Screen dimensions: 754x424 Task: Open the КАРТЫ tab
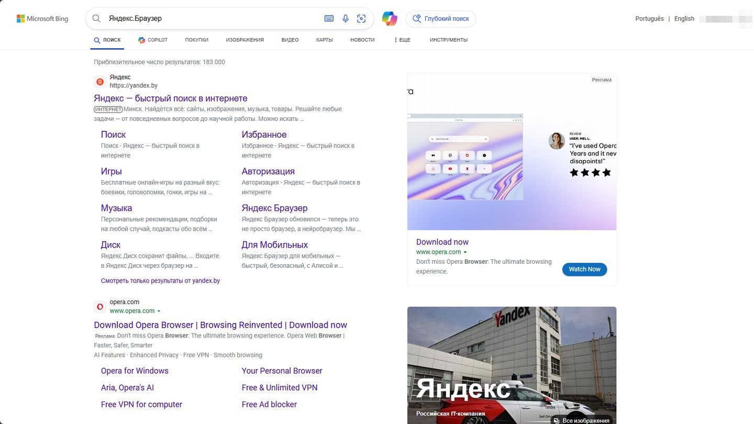325,40
